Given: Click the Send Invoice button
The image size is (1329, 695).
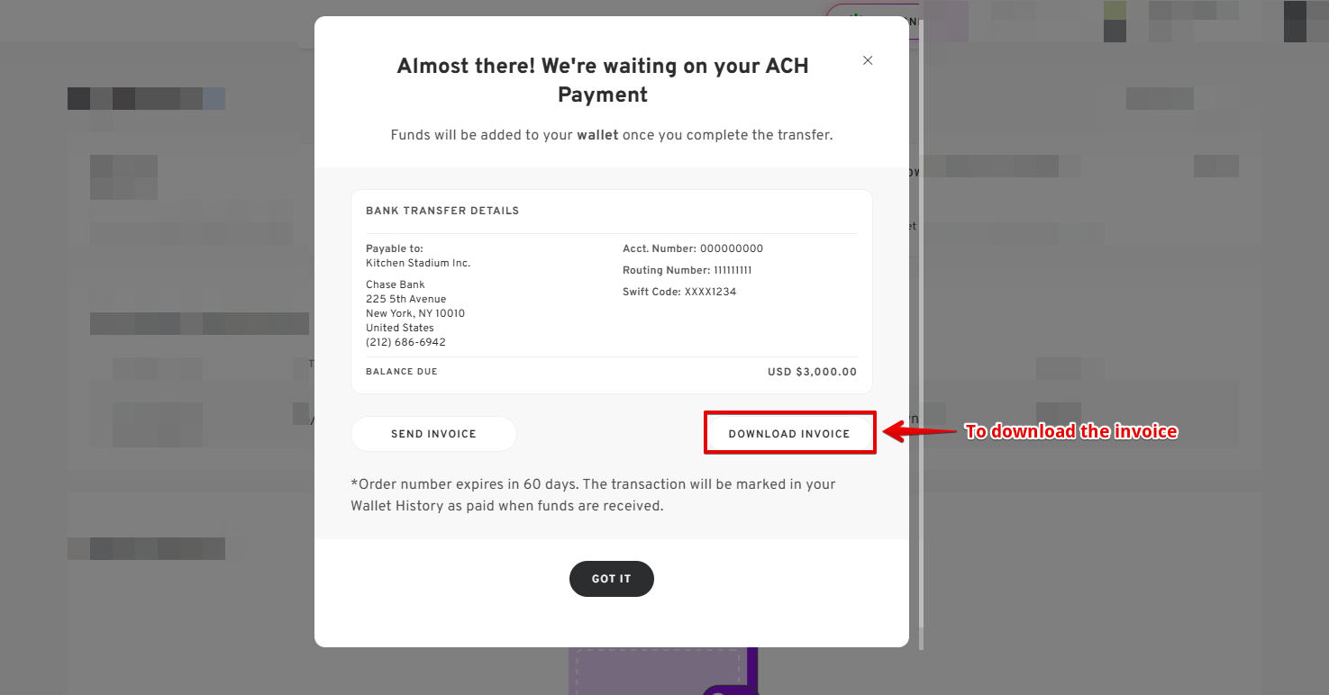Looking at the screenshot, I should (433, 434).
